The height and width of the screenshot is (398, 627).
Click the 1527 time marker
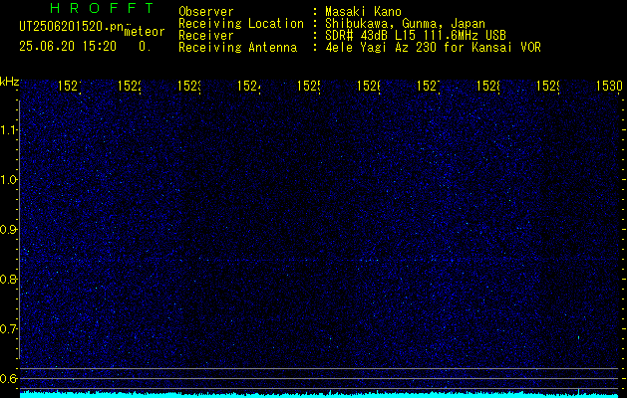429,87
